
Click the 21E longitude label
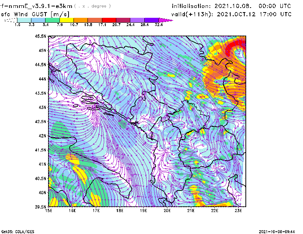click(x=191, y=211)
